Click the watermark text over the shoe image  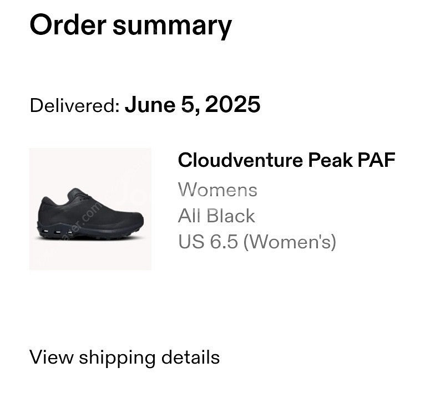point(82,222)
